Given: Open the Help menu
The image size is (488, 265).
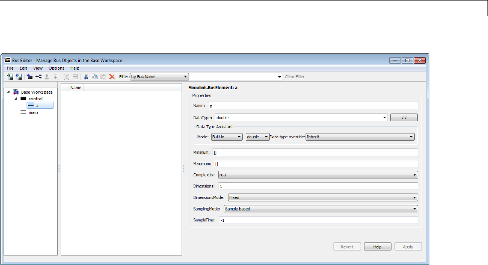Looking at the screenshot, I should click(75, 68).
